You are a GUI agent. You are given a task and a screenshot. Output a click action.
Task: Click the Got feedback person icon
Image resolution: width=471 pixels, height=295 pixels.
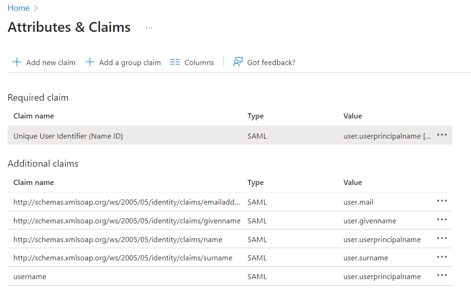tap(238, 62)
